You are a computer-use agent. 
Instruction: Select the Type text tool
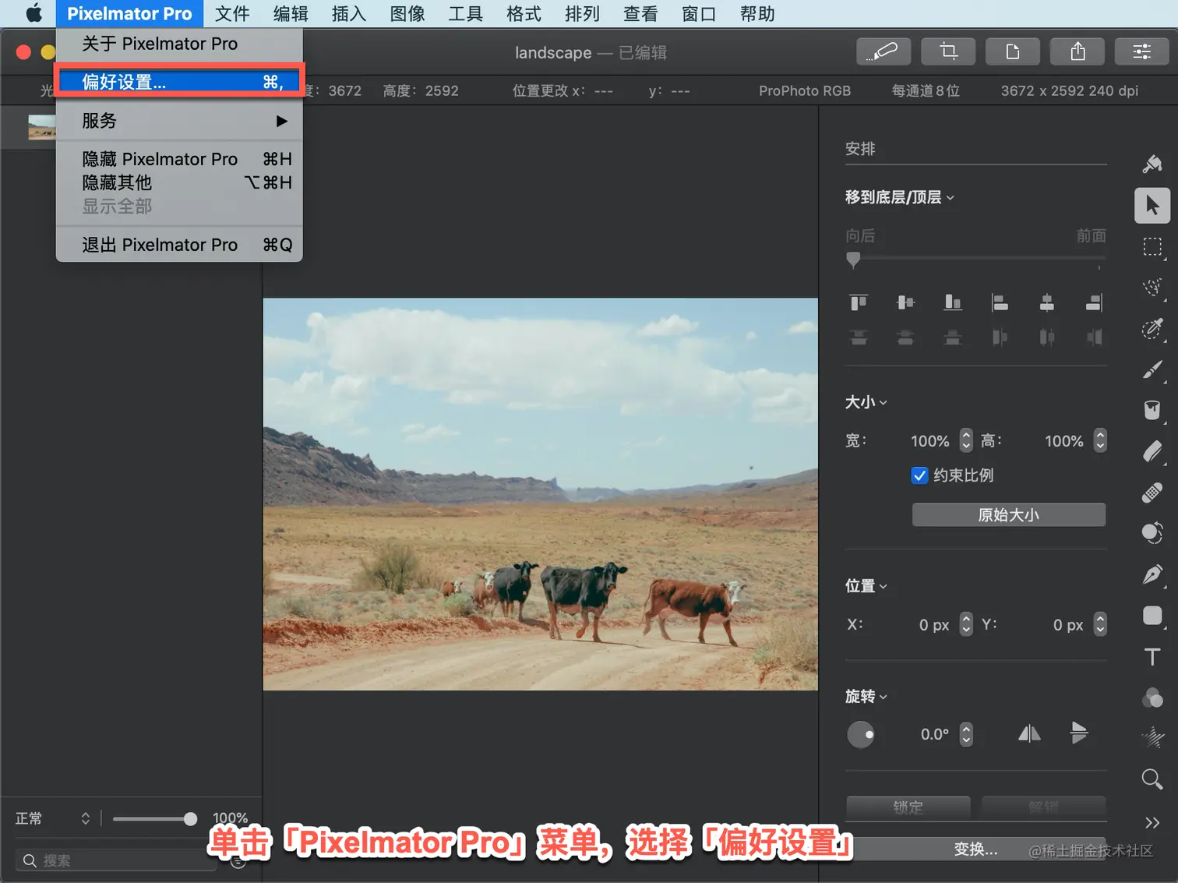[1152, 657]
